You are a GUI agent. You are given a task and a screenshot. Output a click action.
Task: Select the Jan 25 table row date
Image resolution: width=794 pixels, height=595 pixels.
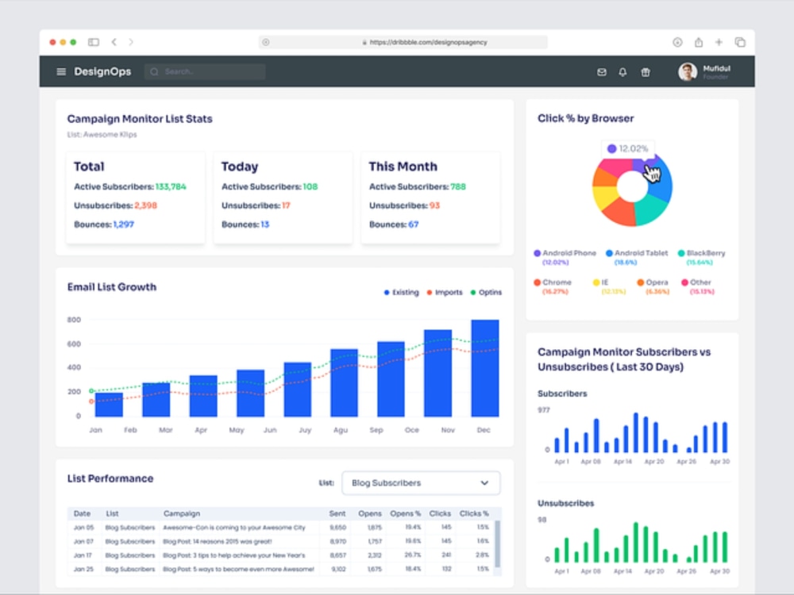tap(83, 569)
